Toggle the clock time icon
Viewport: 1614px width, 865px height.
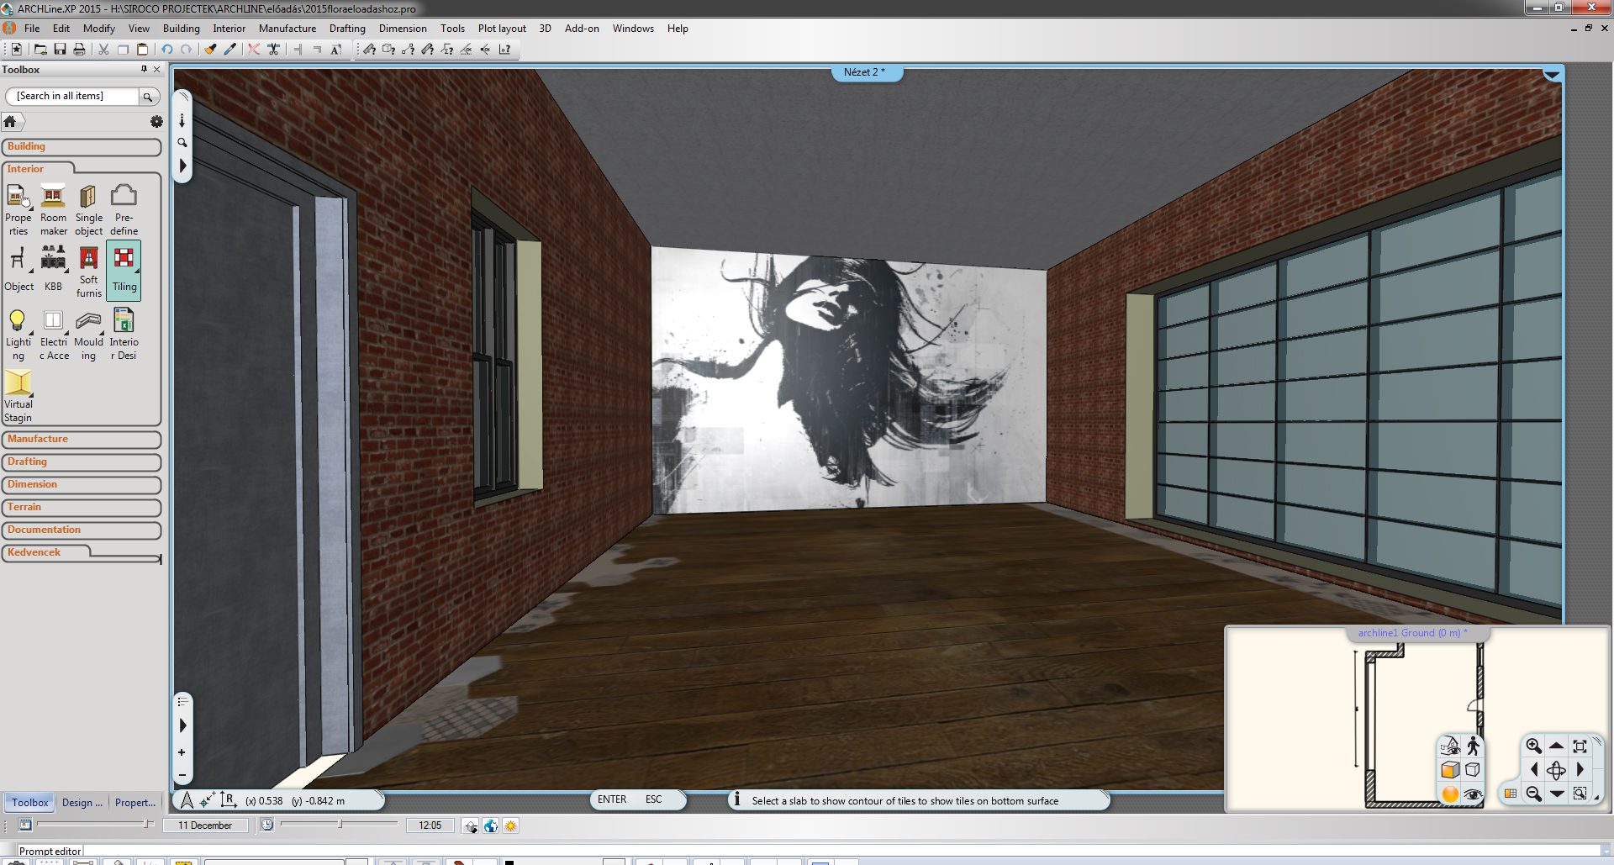click(x=267, y=825)
